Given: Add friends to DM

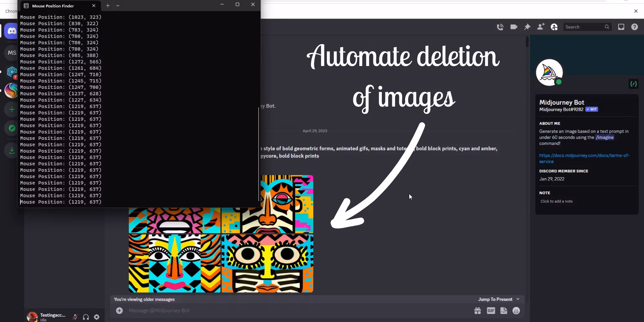Looking at the screenshot, I should [x=541, y=27].
